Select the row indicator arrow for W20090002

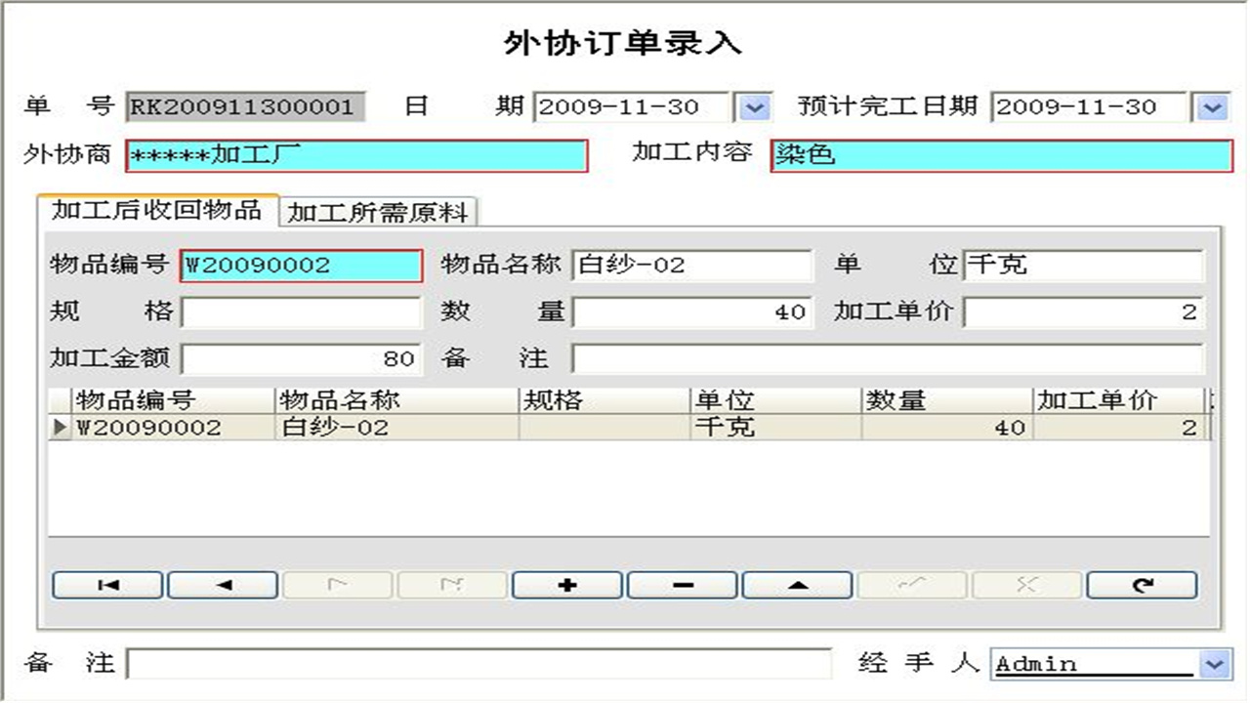[61, 428]
